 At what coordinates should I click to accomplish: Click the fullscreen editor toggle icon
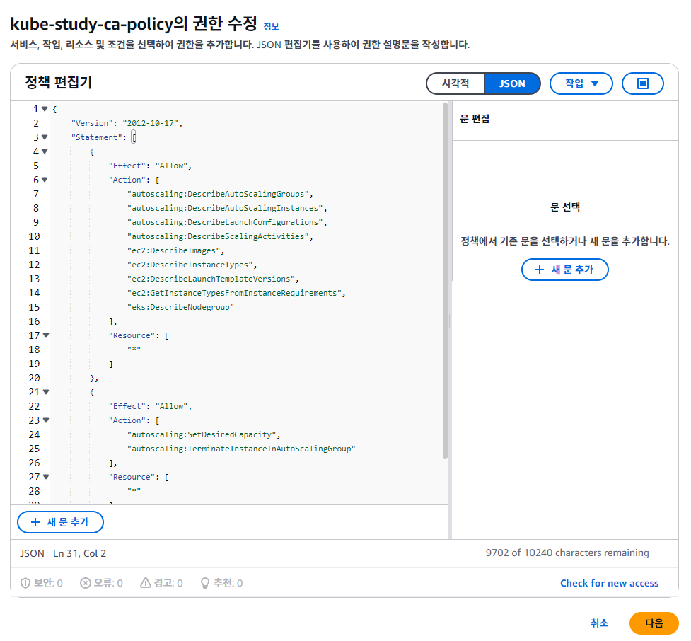tap(642, 83)
